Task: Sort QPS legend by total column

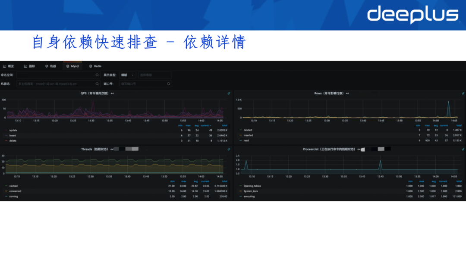Action: click(x=224, y=125)
